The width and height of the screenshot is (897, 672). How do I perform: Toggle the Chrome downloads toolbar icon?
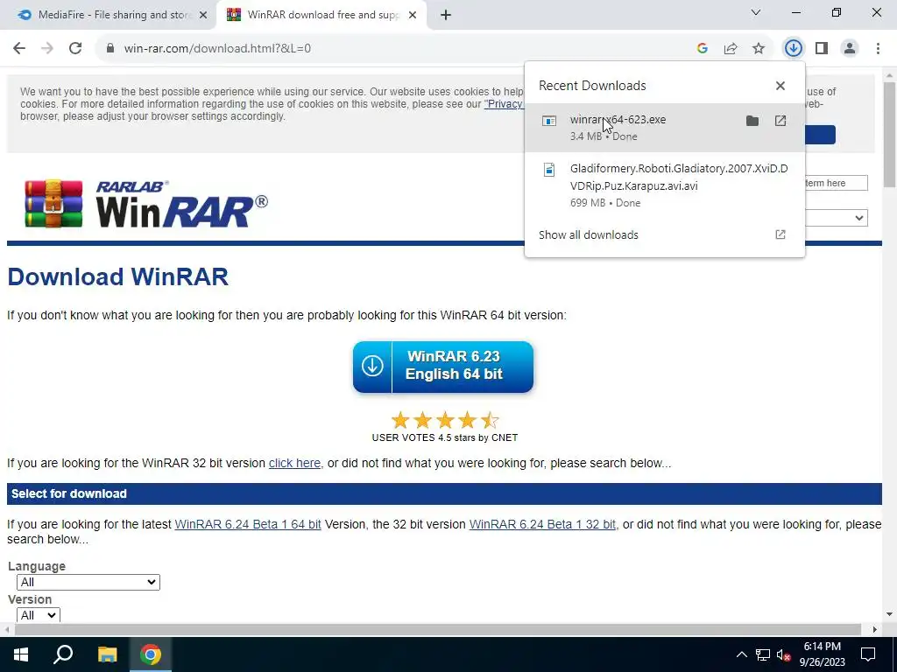[793, 49]
